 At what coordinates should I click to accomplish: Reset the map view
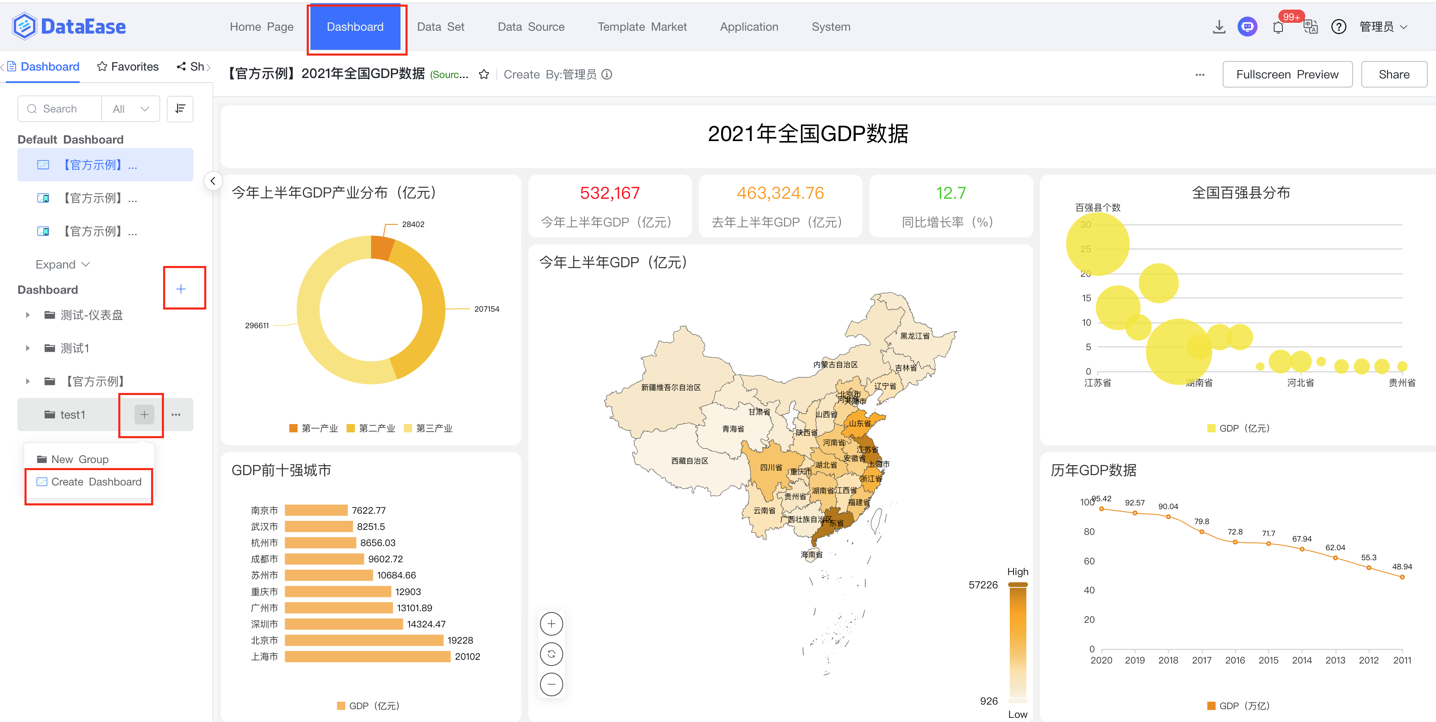pos(551,654)
